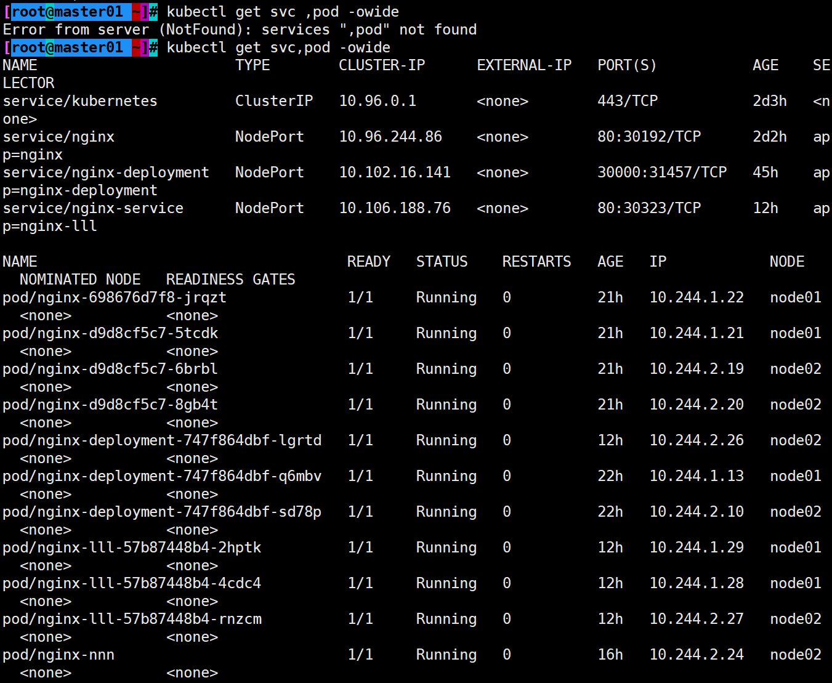Select cluster IP 10.96.244.86
Screen dimensions: 832x683
pos(390,137)
